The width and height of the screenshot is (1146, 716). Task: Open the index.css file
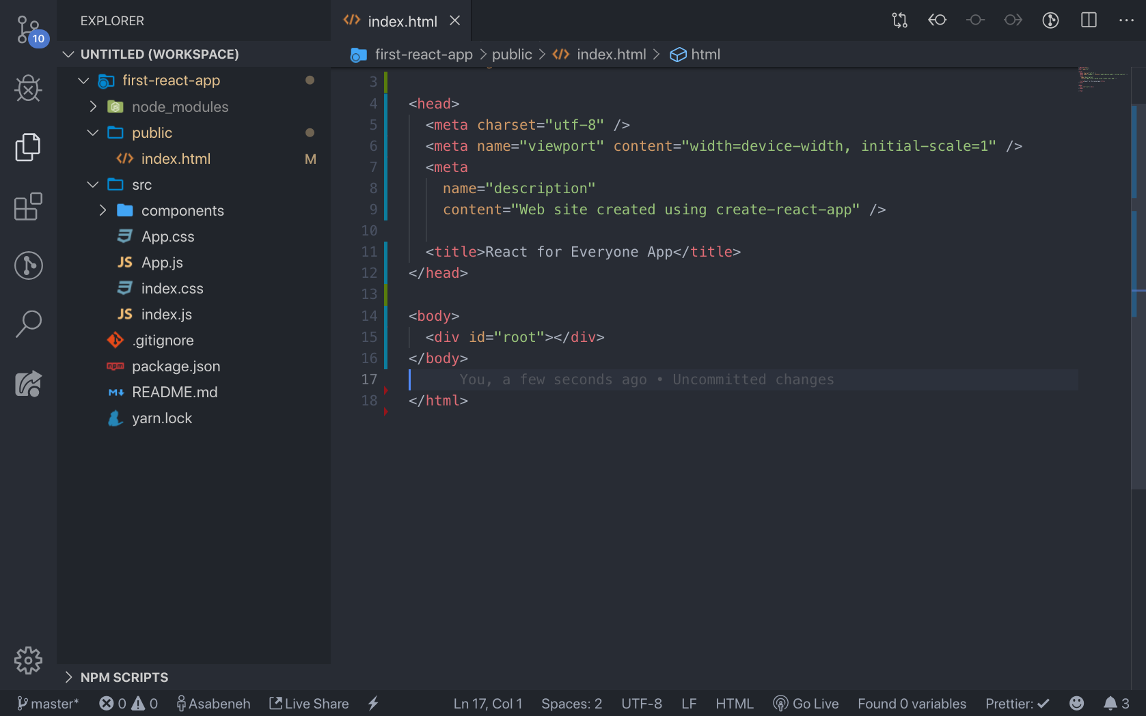click(194, 288)
